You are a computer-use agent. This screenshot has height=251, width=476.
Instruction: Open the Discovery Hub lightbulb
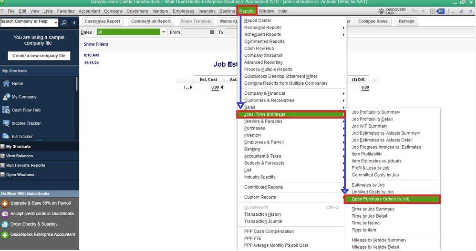pyautogui.click(x=382, y=11)
